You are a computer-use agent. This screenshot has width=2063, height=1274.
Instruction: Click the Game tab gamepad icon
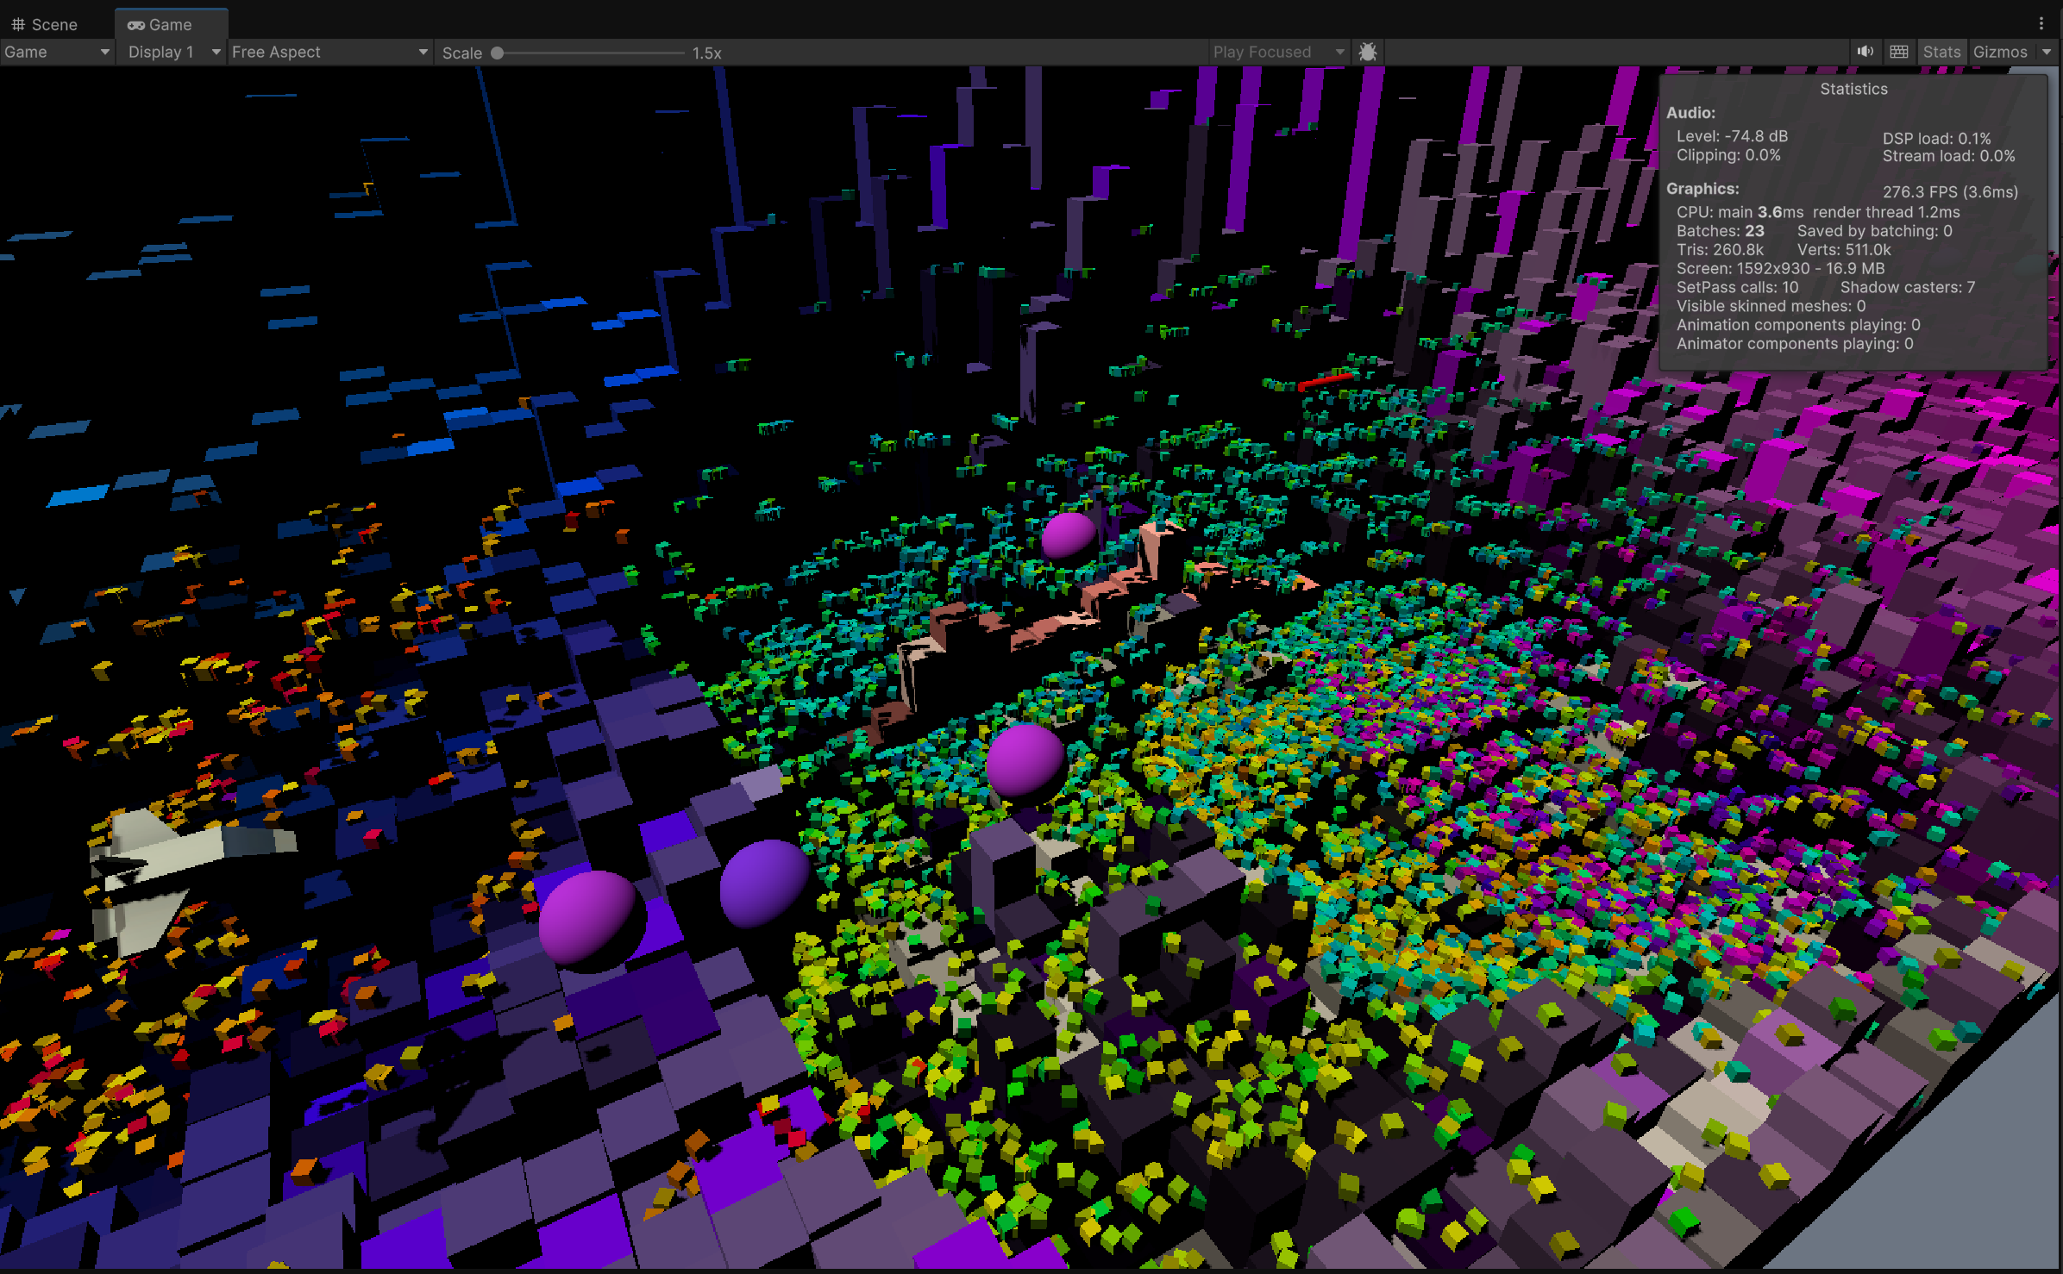[x=135, y=25]
